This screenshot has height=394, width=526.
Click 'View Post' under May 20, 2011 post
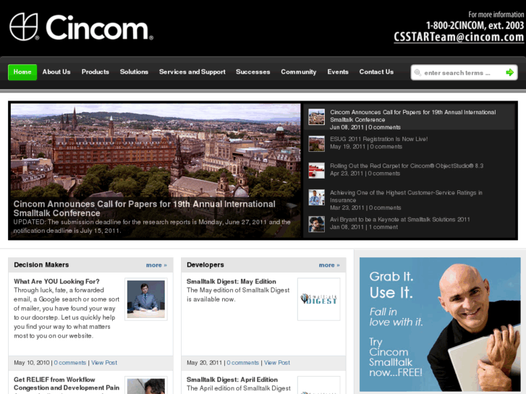pos(277,362)
